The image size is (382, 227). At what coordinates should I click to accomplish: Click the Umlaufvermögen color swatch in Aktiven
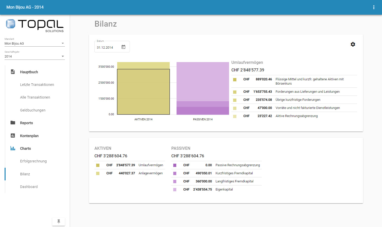(x=98, y=165)
